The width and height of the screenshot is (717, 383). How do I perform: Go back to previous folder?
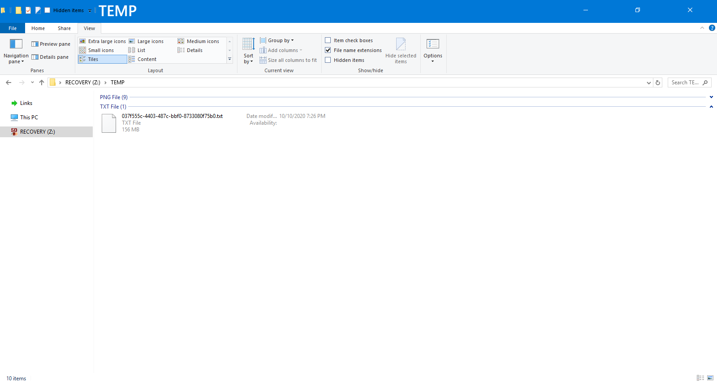(x=9, y=83)
